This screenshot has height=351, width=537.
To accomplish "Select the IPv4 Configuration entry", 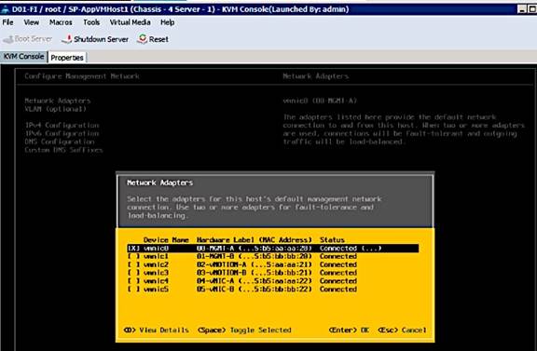I will (x=62, y=125).
